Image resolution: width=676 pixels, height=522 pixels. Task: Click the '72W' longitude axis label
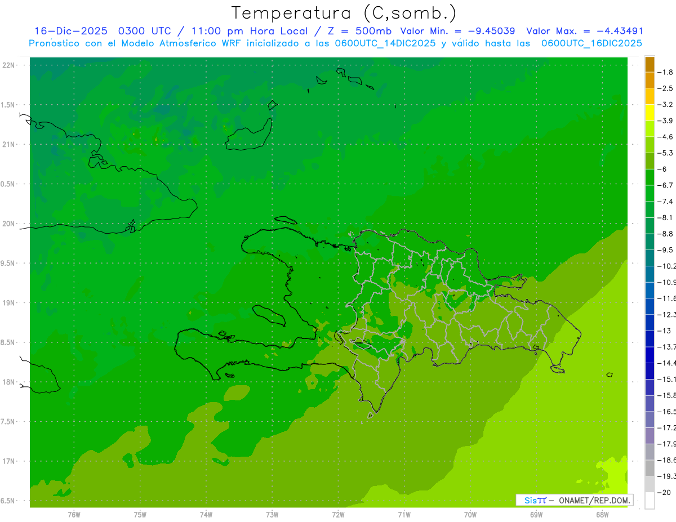tap(338, 514)
